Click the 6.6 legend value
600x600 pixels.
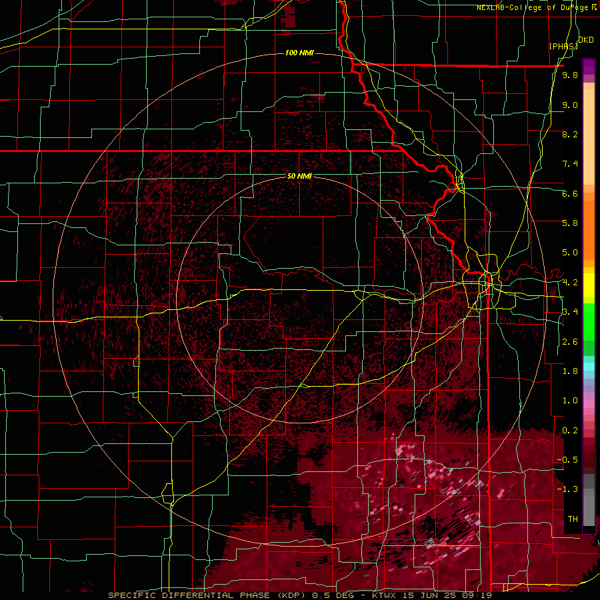click(570, 193)
